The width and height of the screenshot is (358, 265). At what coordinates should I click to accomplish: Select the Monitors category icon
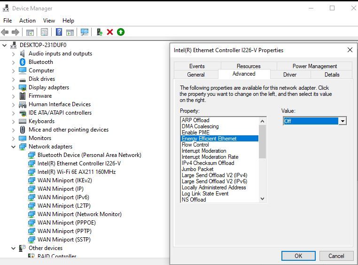[23, 138]
